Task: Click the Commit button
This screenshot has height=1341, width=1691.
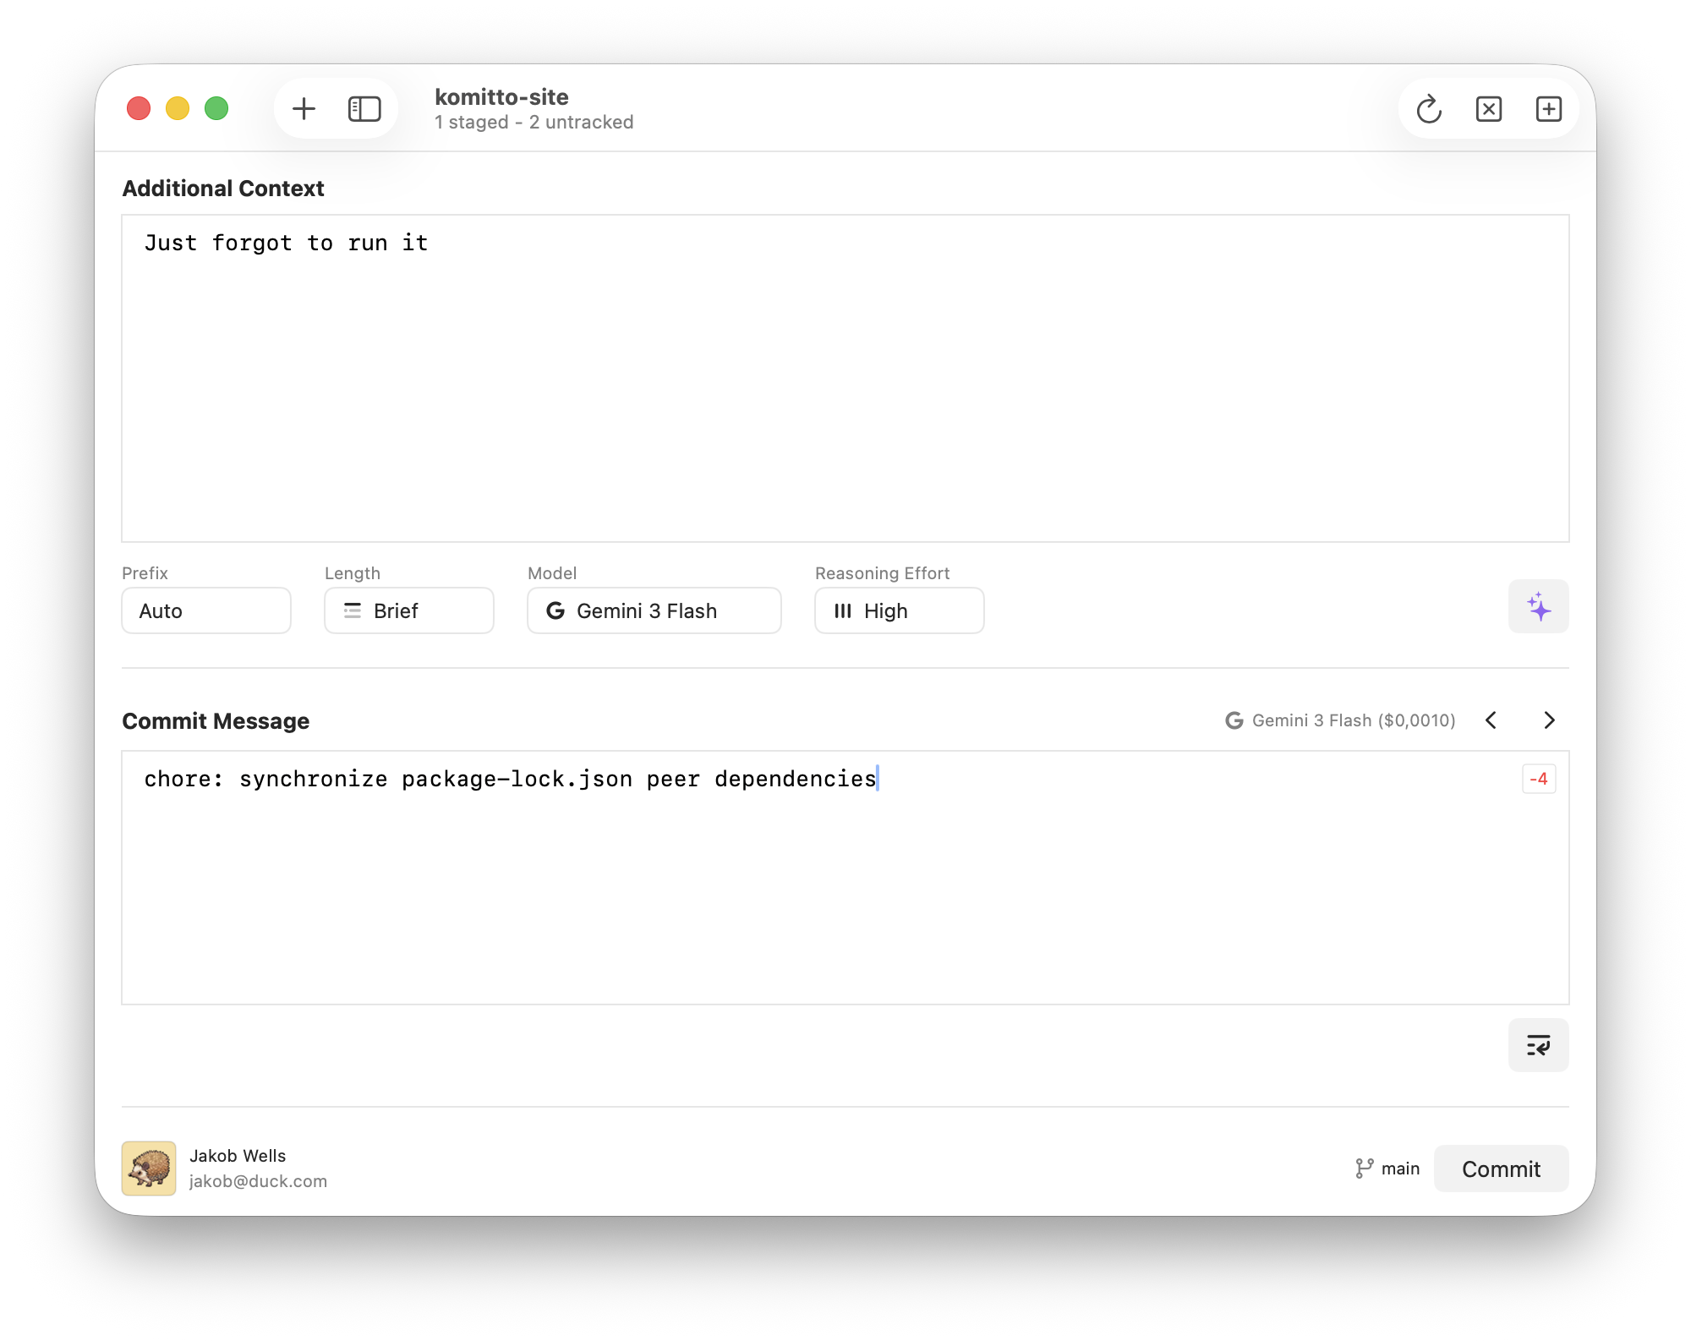Action: point(1501,1169)
